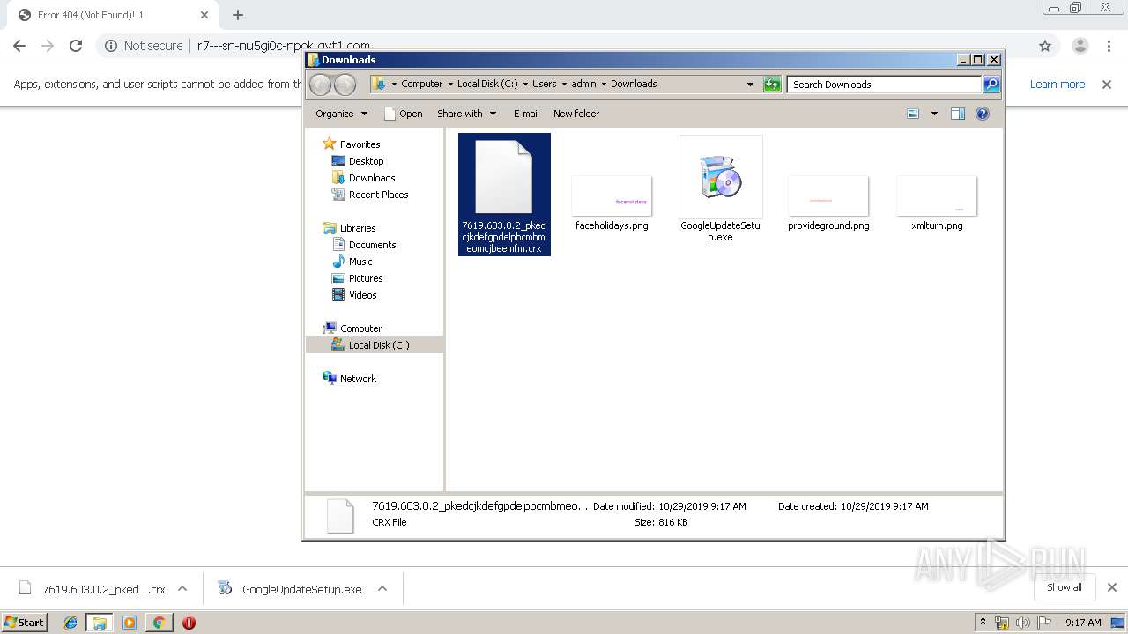Viewport: 1128px width, 634px height.
Task: Close the Chrome downloads shelf
Action: 1112,587
